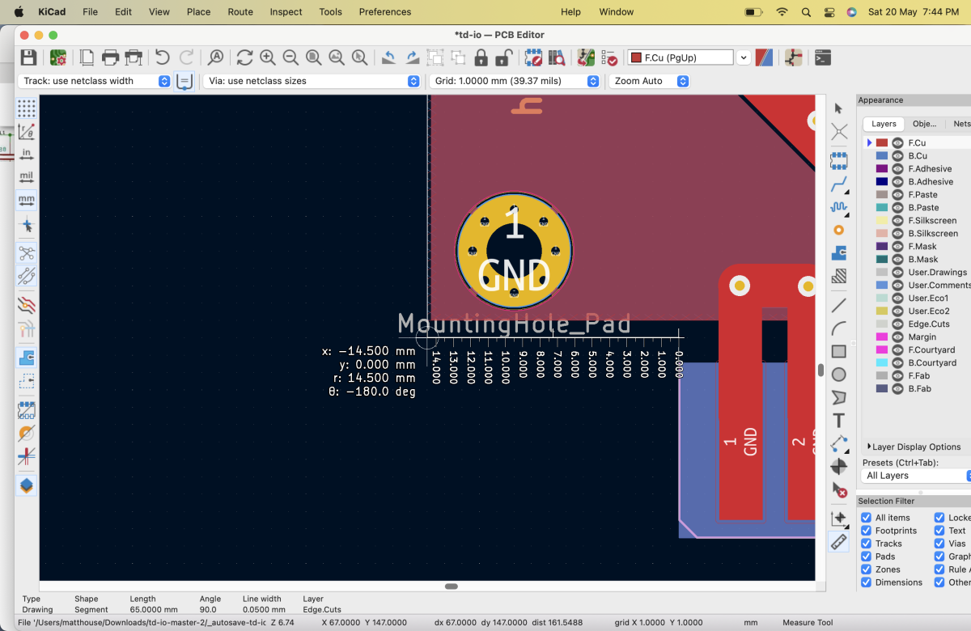Open the Design Rules Checker icon
Screen dimensions: 971x631
(609, 57)
